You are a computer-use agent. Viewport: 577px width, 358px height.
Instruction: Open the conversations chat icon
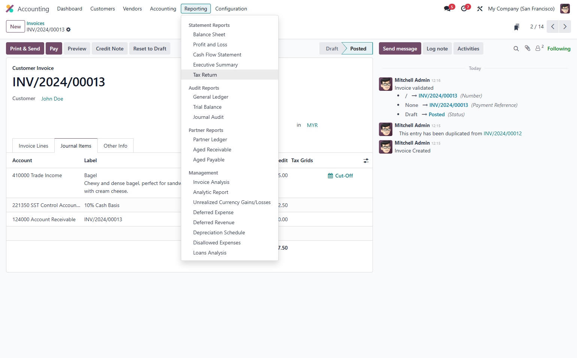pyautogui.click(x=447, y=9)
